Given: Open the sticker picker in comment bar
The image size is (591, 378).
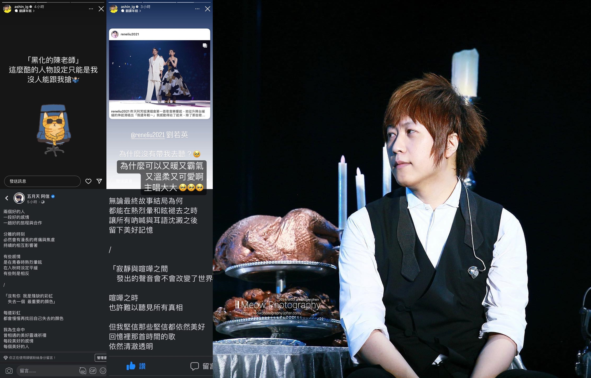Looking at the screenshot, I should [82, 371].
